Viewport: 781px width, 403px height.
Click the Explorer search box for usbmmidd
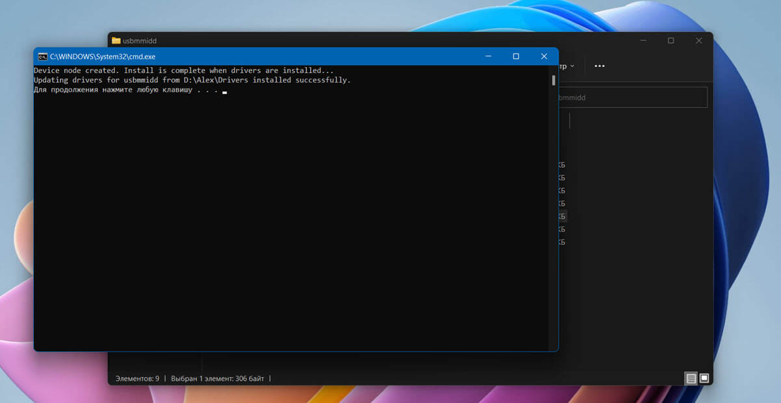click(x=633, y=98)
